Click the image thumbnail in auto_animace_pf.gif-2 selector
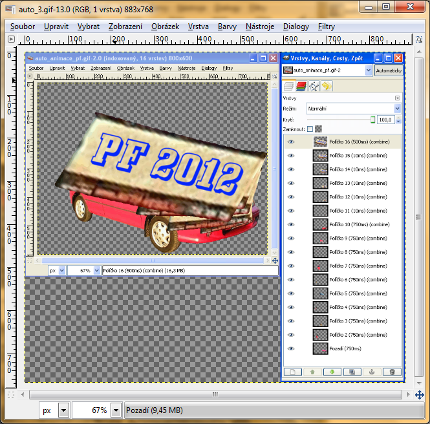Image resolution: width=430 pixels, height=424 pixels. click(288, 70)
